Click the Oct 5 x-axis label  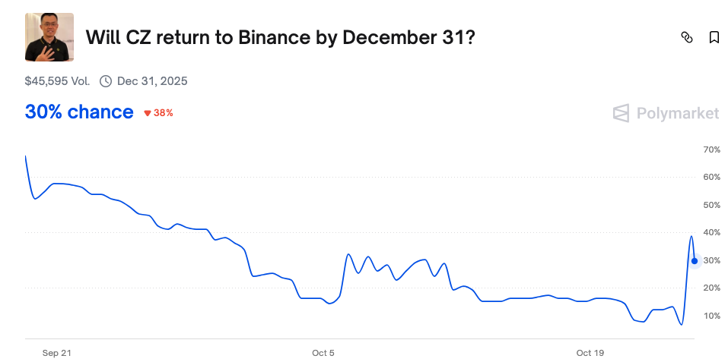(x=323, y=353)
